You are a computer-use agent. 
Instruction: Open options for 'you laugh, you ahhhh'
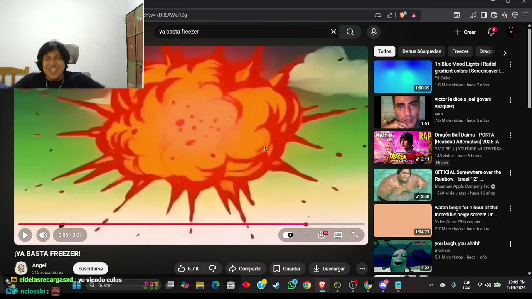pos(510,244)
